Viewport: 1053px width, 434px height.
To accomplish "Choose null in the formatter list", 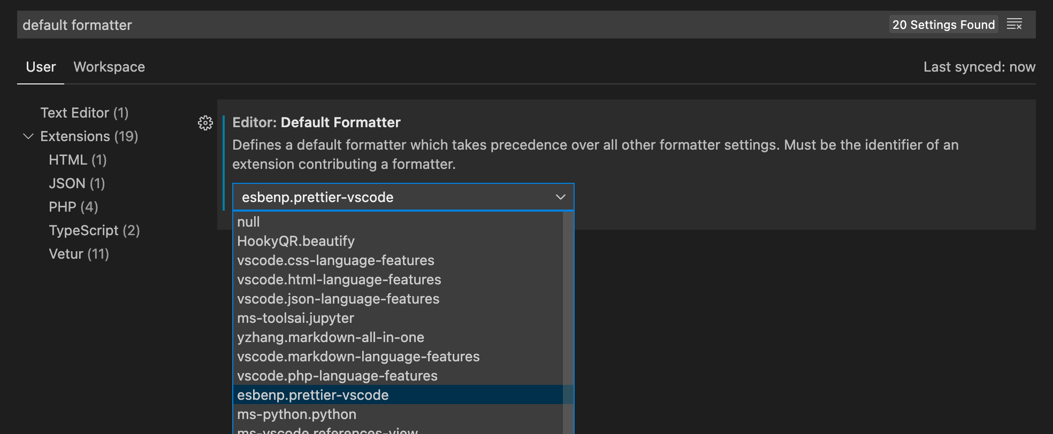I will (398, 222).
